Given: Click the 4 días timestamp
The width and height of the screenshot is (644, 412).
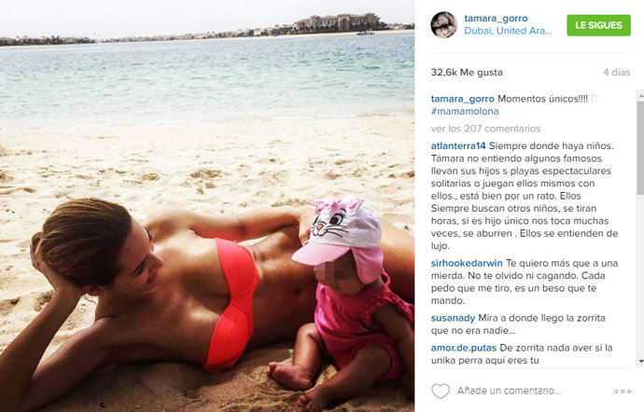Looking at the screenshot, I should tap(617, 72).
